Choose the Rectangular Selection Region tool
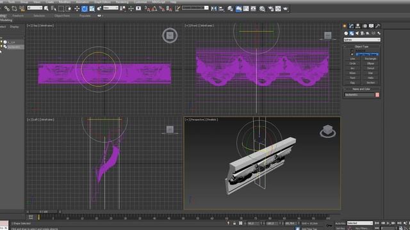The image size is (410, 230). (x=61, y=8)
